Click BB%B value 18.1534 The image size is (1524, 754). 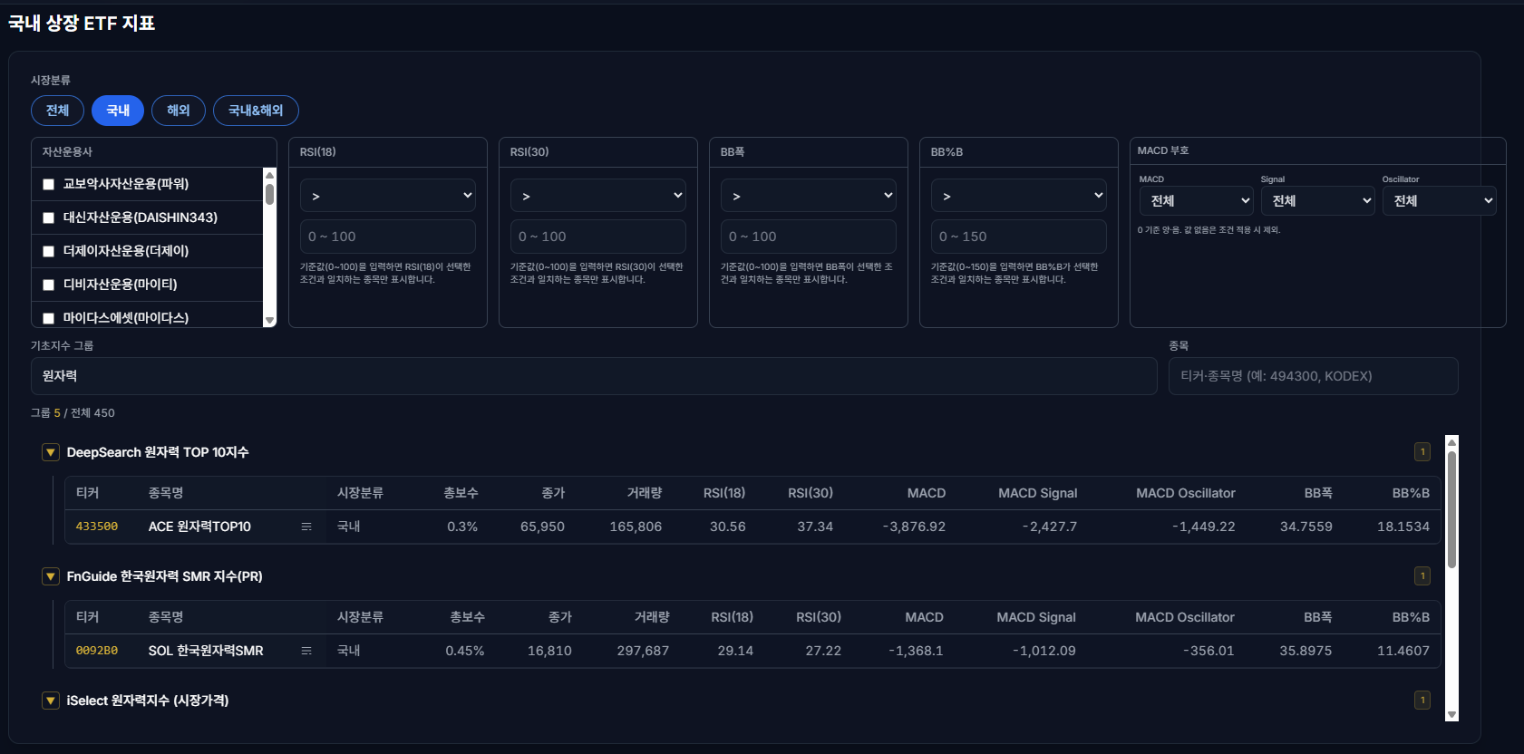pos(1403,527)
